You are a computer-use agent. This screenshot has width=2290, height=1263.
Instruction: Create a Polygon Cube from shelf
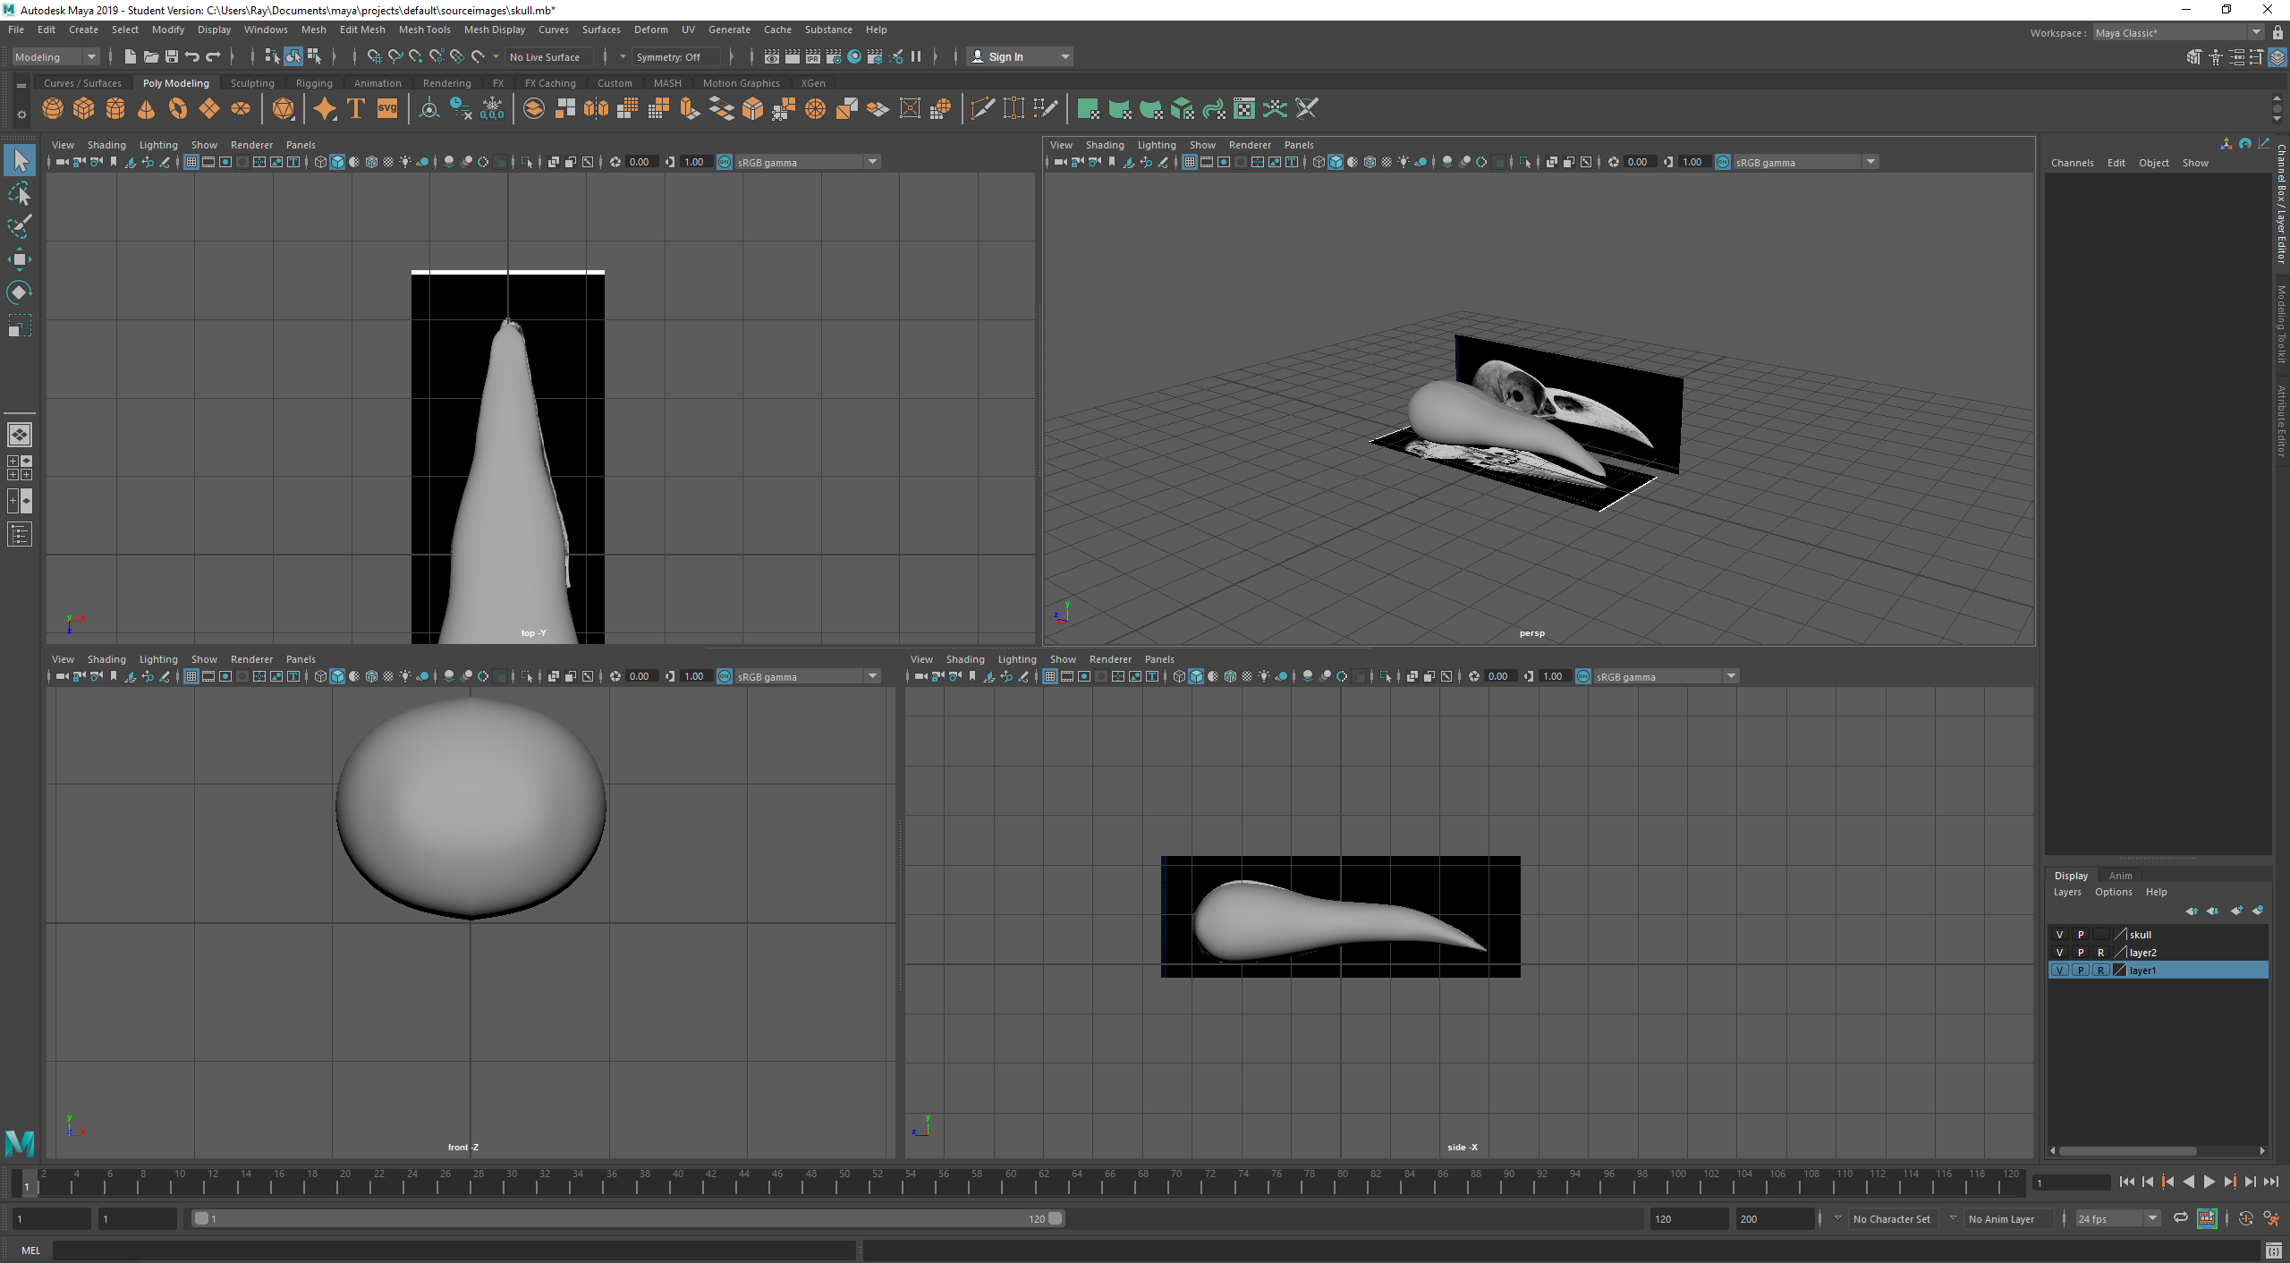point(84,109)
